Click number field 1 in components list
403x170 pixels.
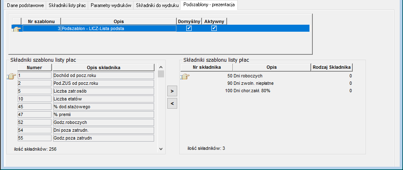[x=35, y=75]
